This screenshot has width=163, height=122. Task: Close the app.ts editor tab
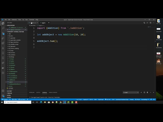point(49,23)
